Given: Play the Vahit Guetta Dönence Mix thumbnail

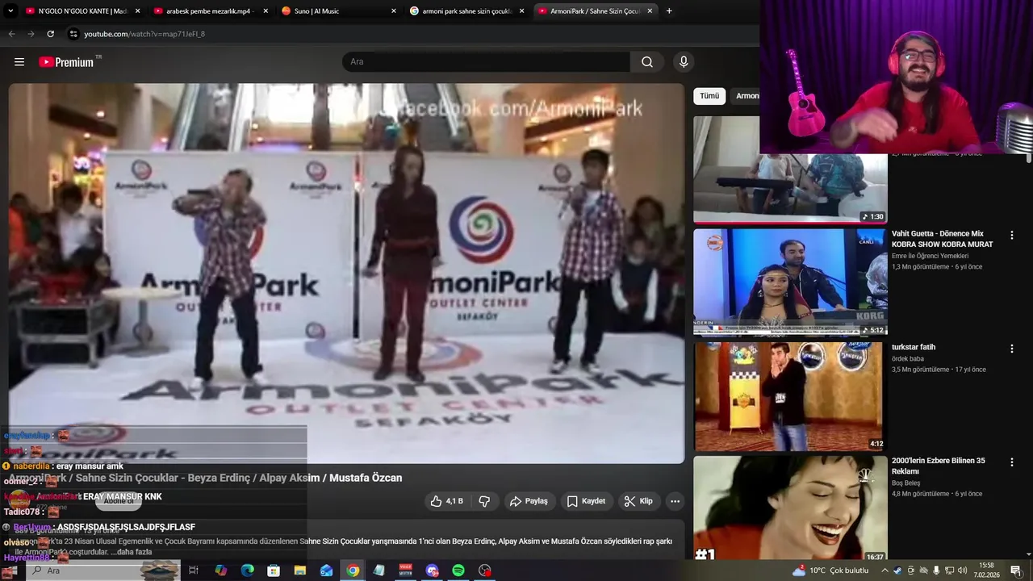Looking at the screenshot, I should pyautogui.click(x=789, y=282).
